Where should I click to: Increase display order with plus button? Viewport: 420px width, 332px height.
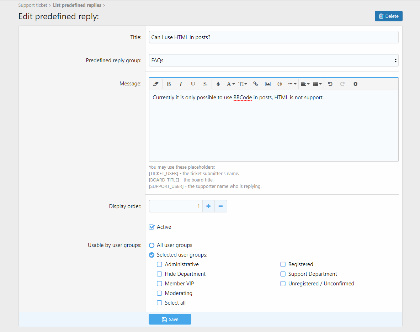coord(208,206)
